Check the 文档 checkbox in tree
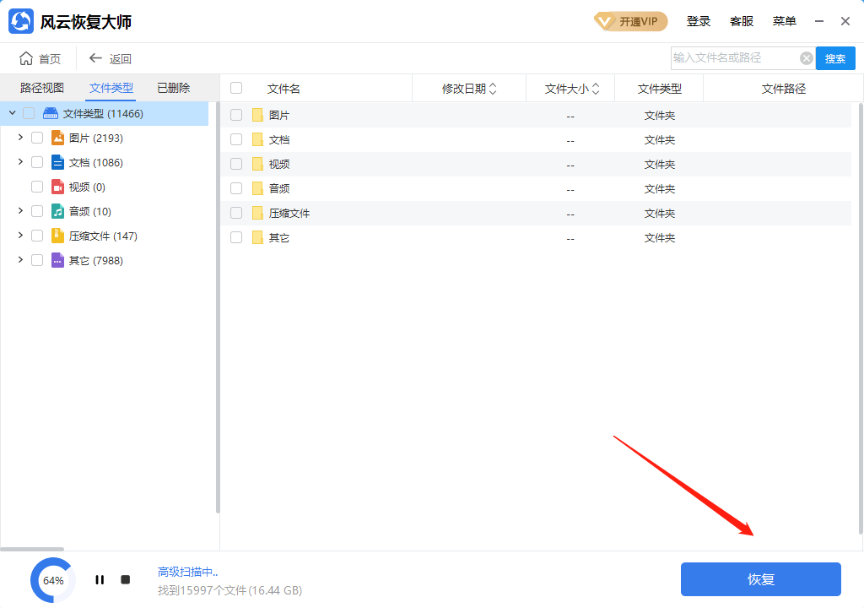Screen dimensions: 864x608 37,162
